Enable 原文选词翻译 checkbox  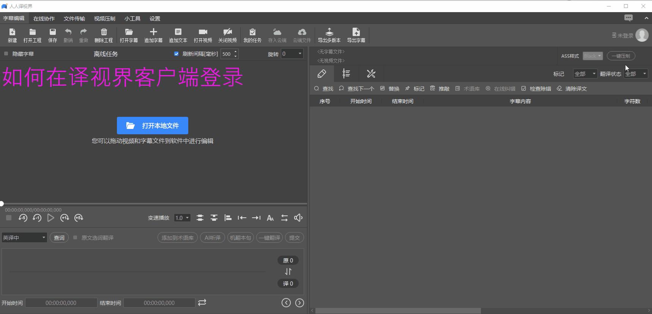(x=75, y=238)
